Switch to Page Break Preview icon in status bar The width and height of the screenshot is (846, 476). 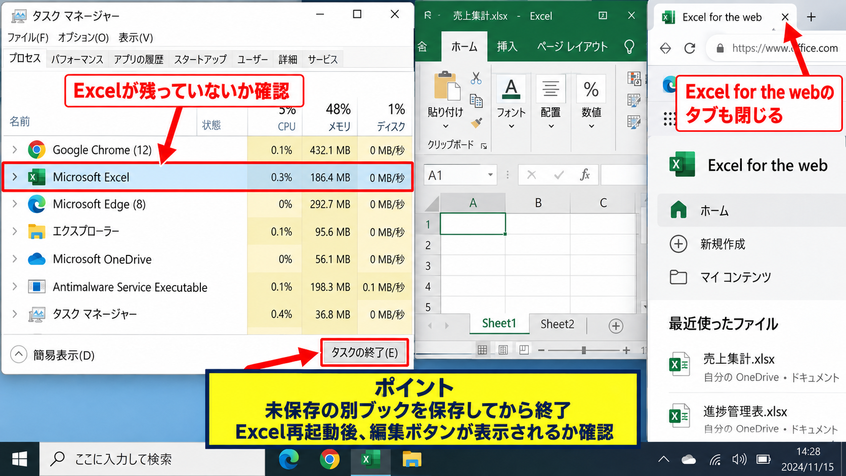(x=524, y=350)
